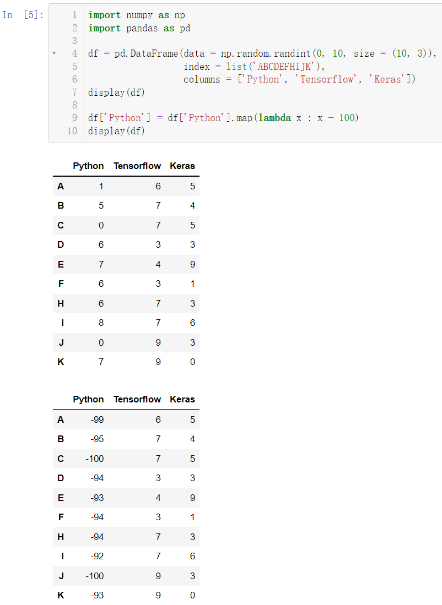
Task: Click Tensorflow value 4 in the row with -93
Action: coord(158,498)
